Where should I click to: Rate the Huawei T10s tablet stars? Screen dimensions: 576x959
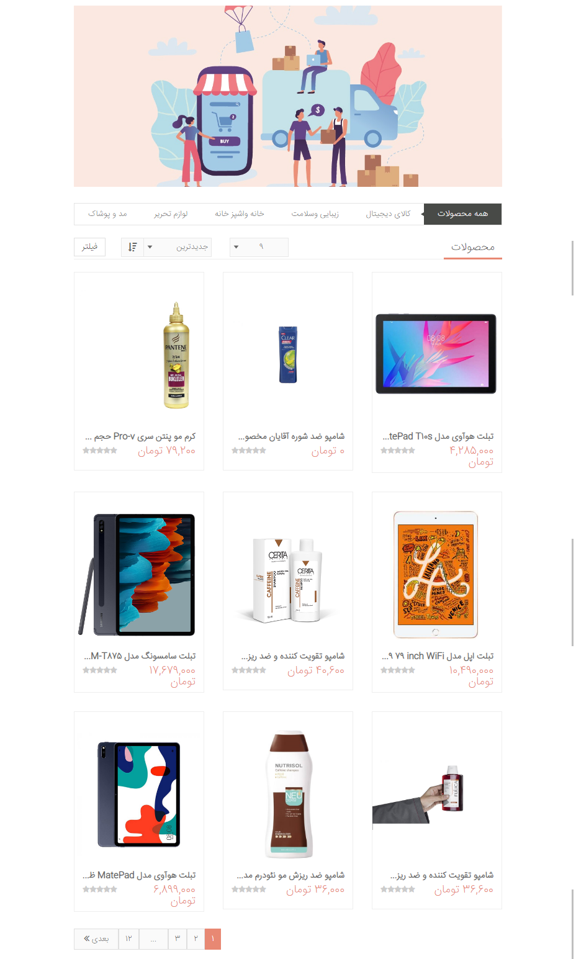pyautogui.click(x=398, y=451)
